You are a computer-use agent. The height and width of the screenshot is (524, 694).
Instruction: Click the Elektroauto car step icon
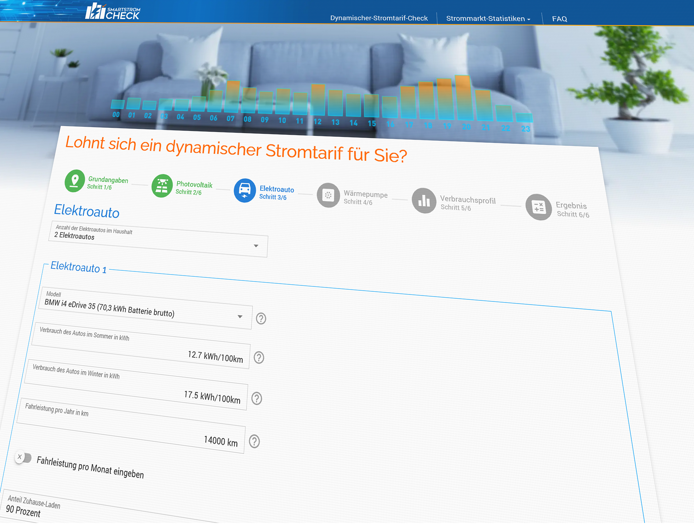244,190
